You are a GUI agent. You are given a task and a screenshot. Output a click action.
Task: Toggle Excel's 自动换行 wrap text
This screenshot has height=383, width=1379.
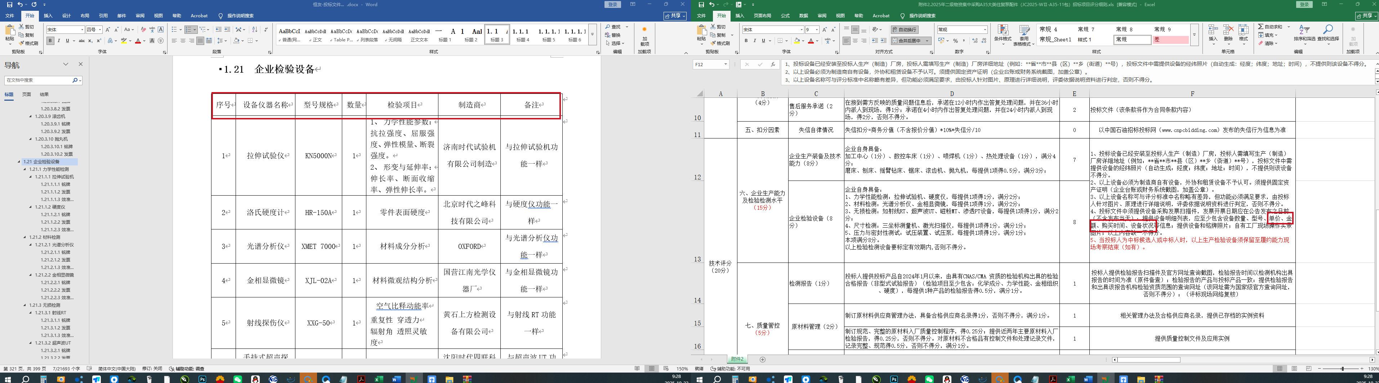[904, 30]
